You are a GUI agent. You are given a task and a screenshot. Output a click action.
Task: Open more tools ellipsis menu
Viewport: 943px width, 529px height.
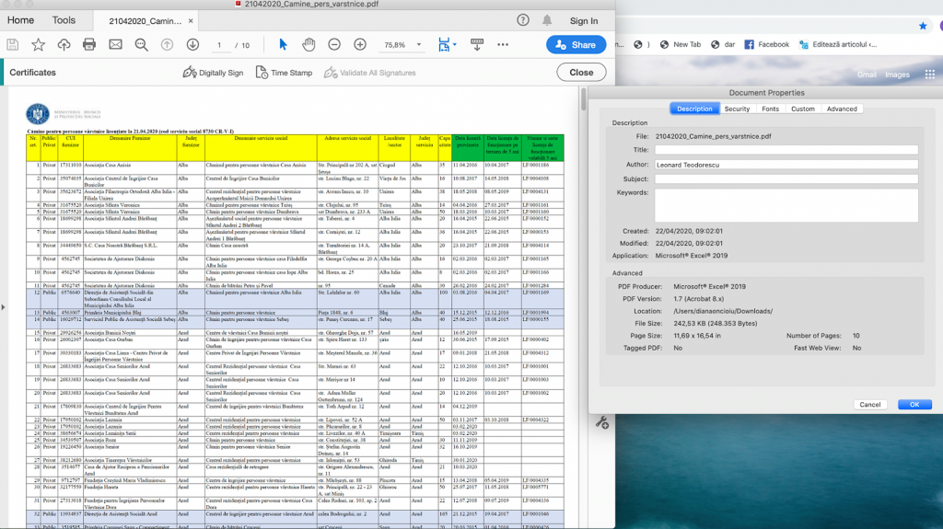[503, 44]
